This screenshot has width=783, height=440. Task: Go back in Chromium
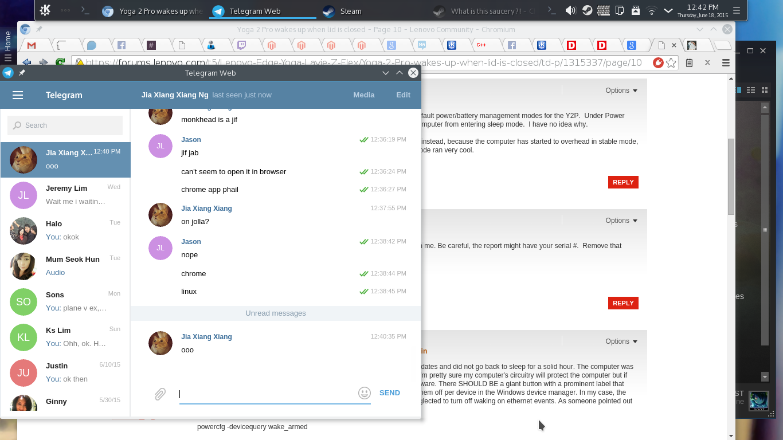[26, 62]
